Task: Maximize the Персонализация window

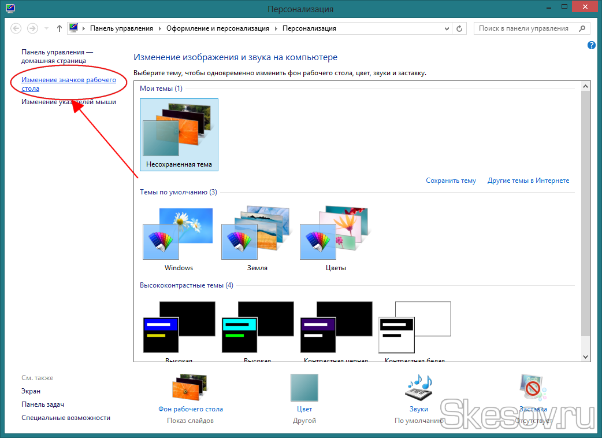Action: click(x=564, y=6)
